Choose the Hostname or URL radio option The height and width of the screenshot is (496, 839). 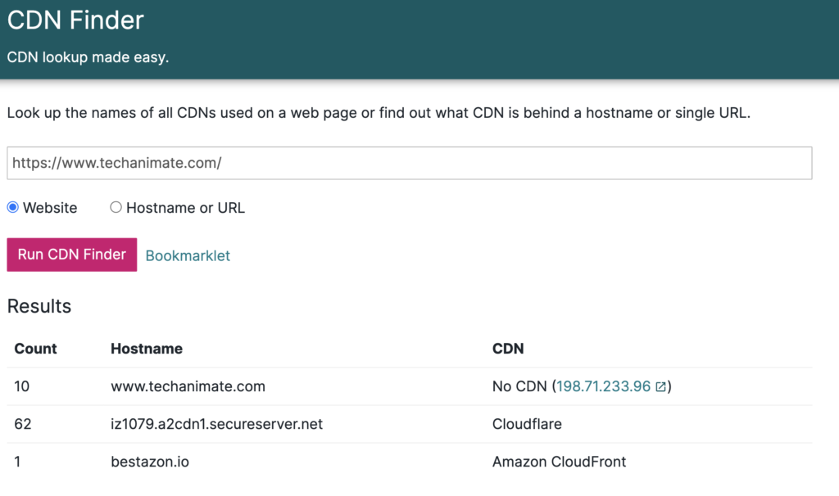116,208
